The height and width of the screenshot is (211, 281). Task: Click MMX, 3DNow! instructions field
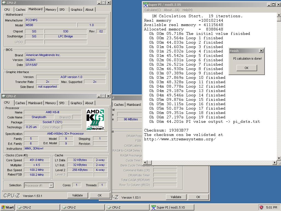[66, 148]
